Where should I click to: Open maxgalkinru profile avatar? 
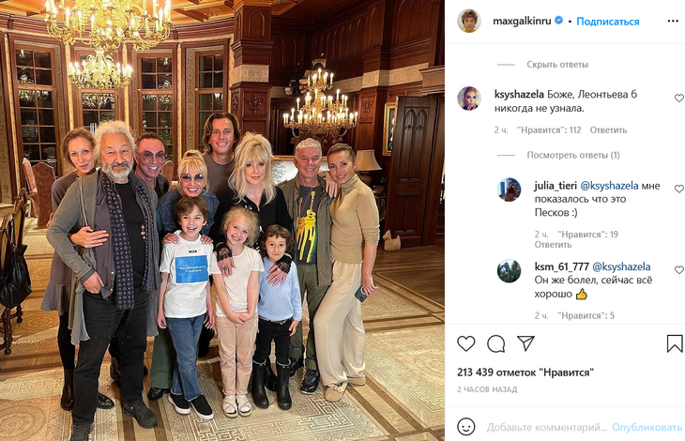tap(469, 21)
